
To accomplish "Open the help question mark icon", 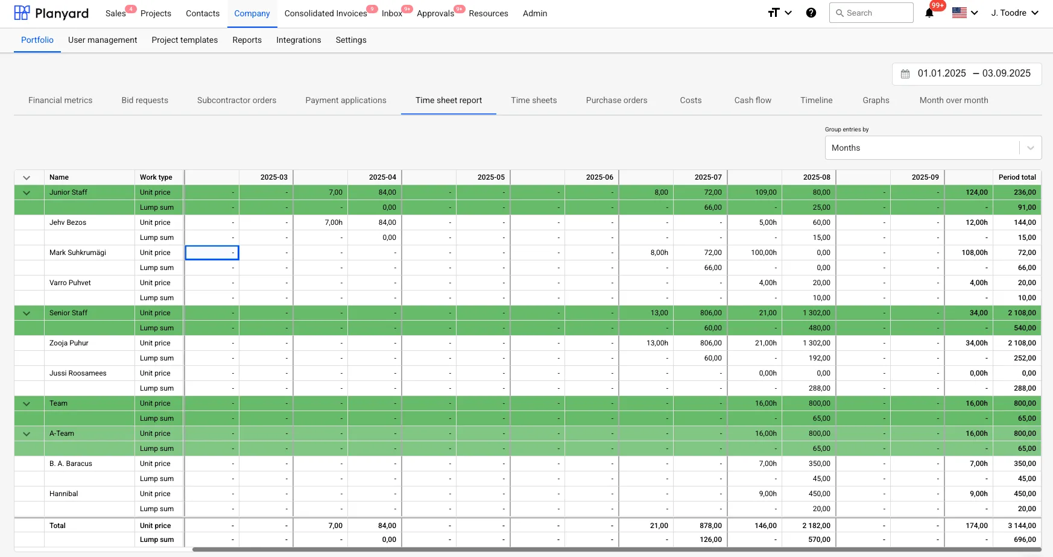I will point(811,12).
